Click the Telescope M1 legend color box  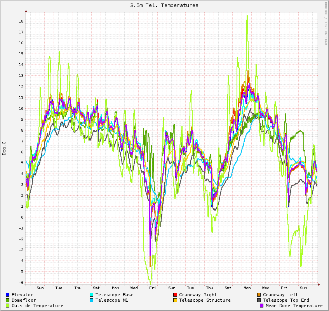coord(92,300)
